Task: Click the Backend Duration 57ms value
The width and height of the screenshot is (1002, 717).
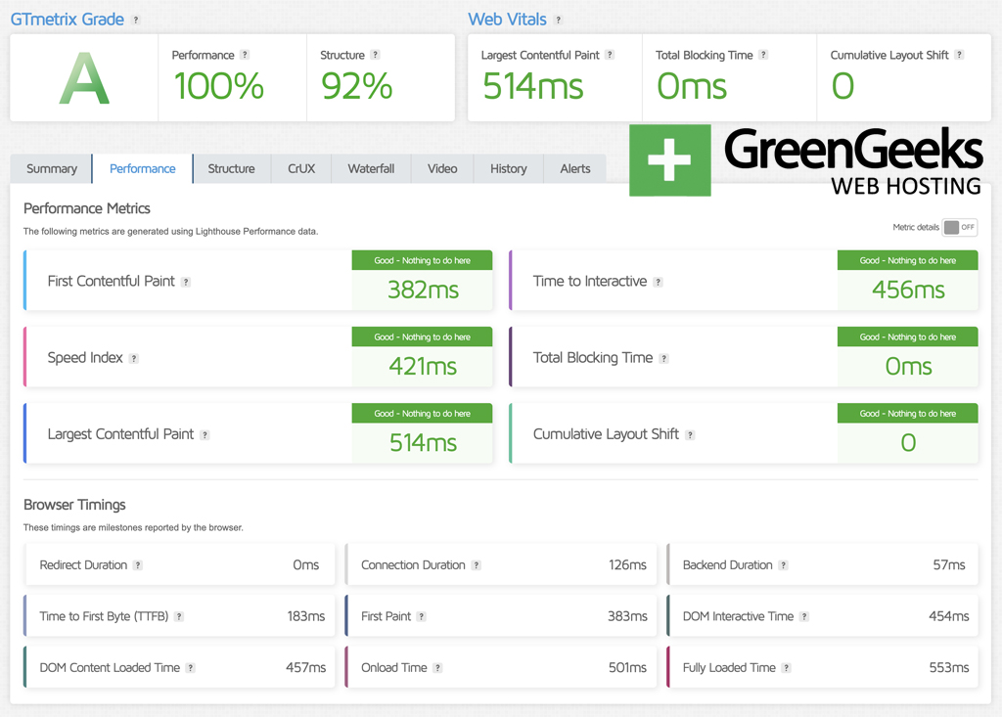Action: coord(949,565)
